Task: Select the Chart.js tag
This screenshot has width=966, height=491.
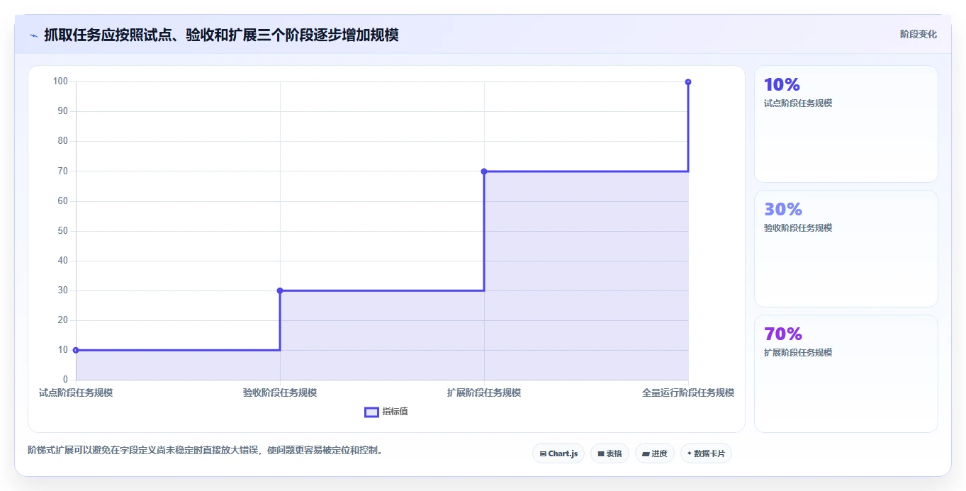Action: 558,453
